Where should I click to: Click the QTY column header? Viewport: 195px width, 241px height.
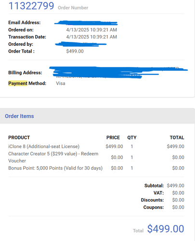tap(132, 137)
